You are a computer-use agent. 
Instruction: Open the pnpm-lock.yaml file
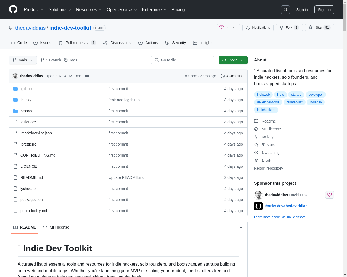tap(34, 211)
